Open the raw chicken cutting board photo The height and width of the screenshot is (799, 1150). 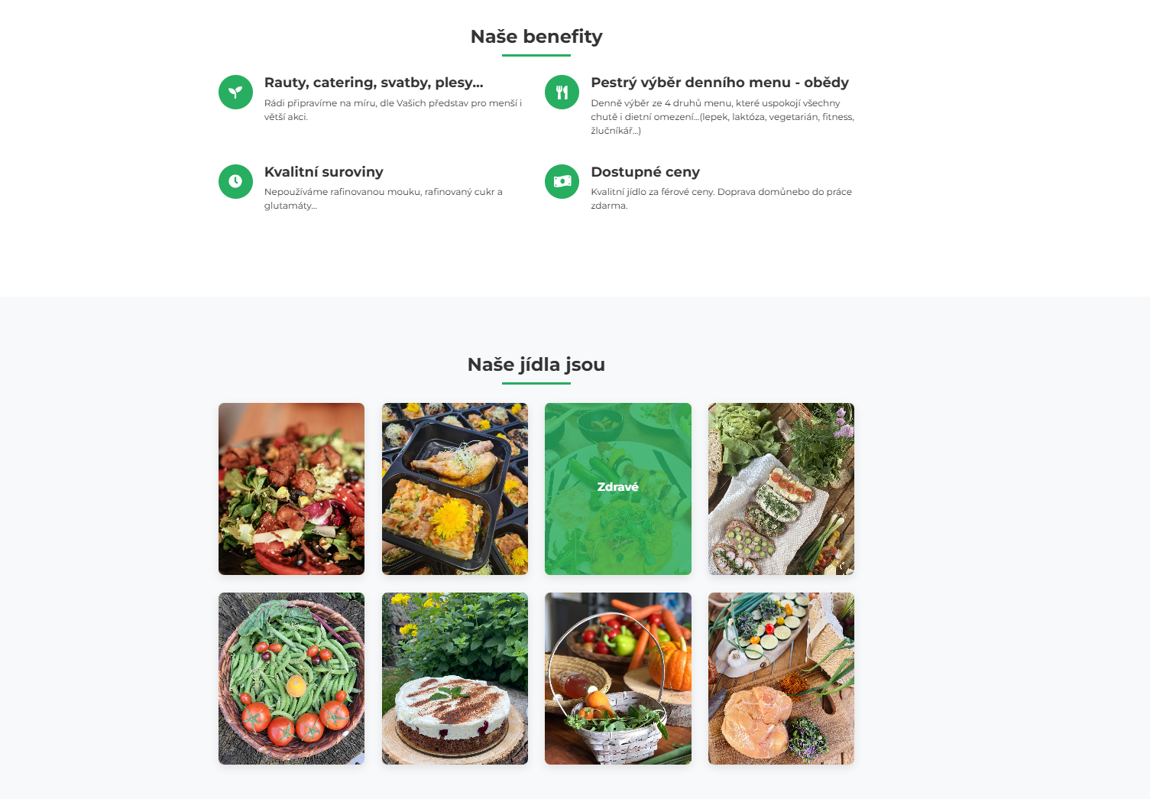(781, 678)
